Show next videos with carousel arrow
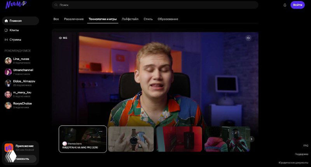 point(251,139)
